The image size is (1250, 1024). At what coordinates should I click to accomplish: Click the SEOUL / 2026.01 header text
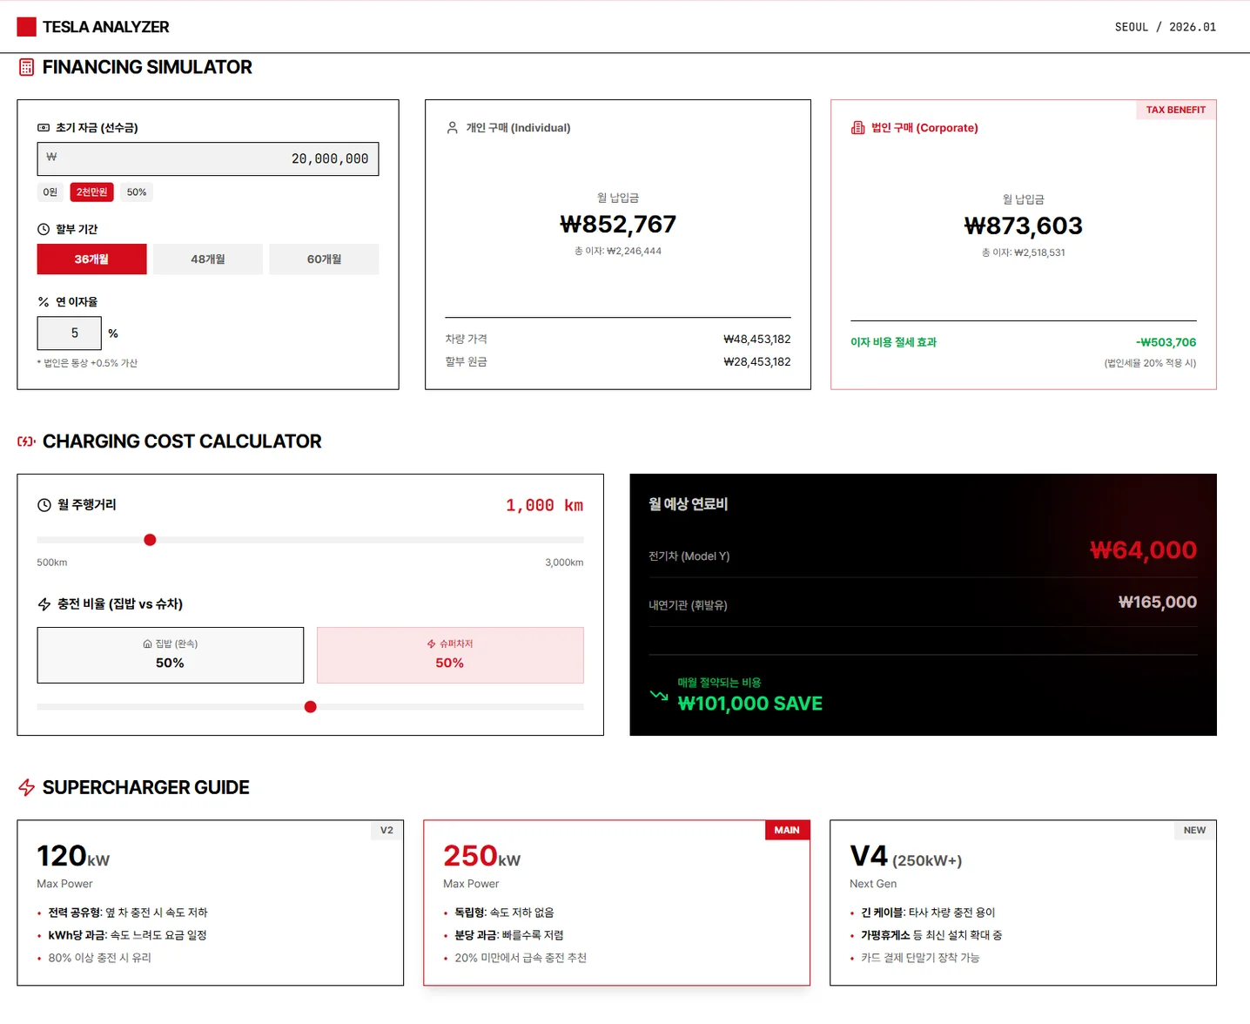(1166, 27)
